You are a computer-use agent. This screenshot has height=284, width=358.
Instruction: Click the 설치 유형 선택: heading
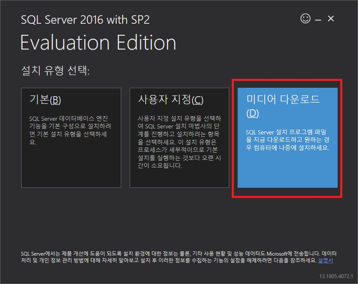[55, 70]
